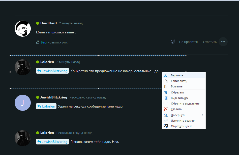This screenshot has width=240, height=155.
Task: Open HardHard's profile via the username
Action: tap(48, 23)
